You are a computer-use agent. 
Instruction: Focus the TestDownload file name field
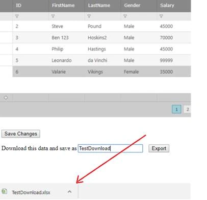pos(110,148)
